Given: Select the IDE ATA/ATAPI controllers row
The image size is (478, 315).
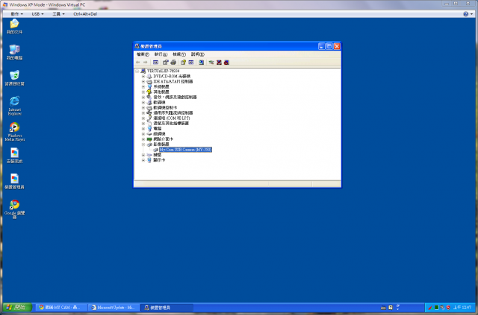Looking at the screenshot, I should point(173,81).
